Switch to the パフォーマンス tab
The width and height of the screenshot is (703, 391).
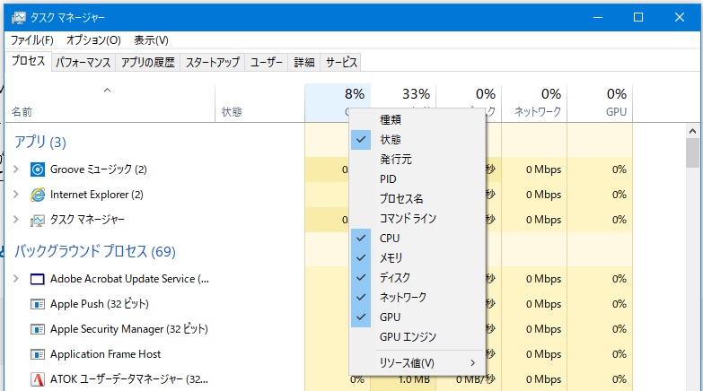(83, 62)
